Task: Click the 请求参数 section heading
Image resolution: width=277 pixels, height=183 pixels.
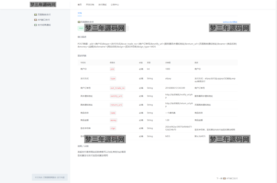Action: [x=82, y=56]
